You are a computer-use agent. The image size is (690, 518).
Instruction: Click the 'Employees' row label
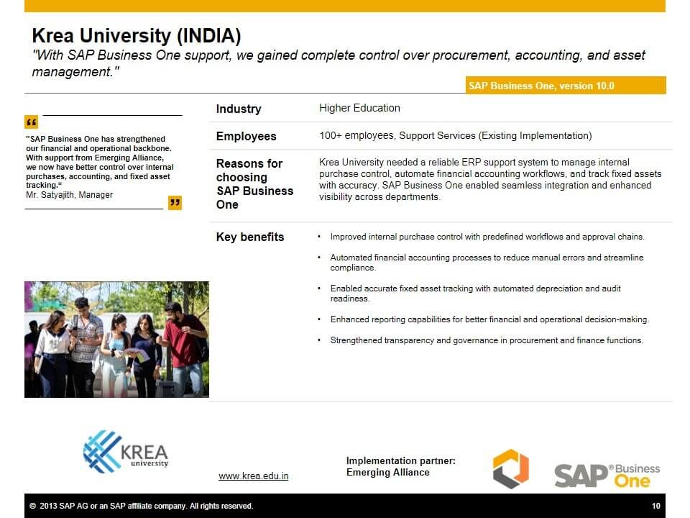246,136
